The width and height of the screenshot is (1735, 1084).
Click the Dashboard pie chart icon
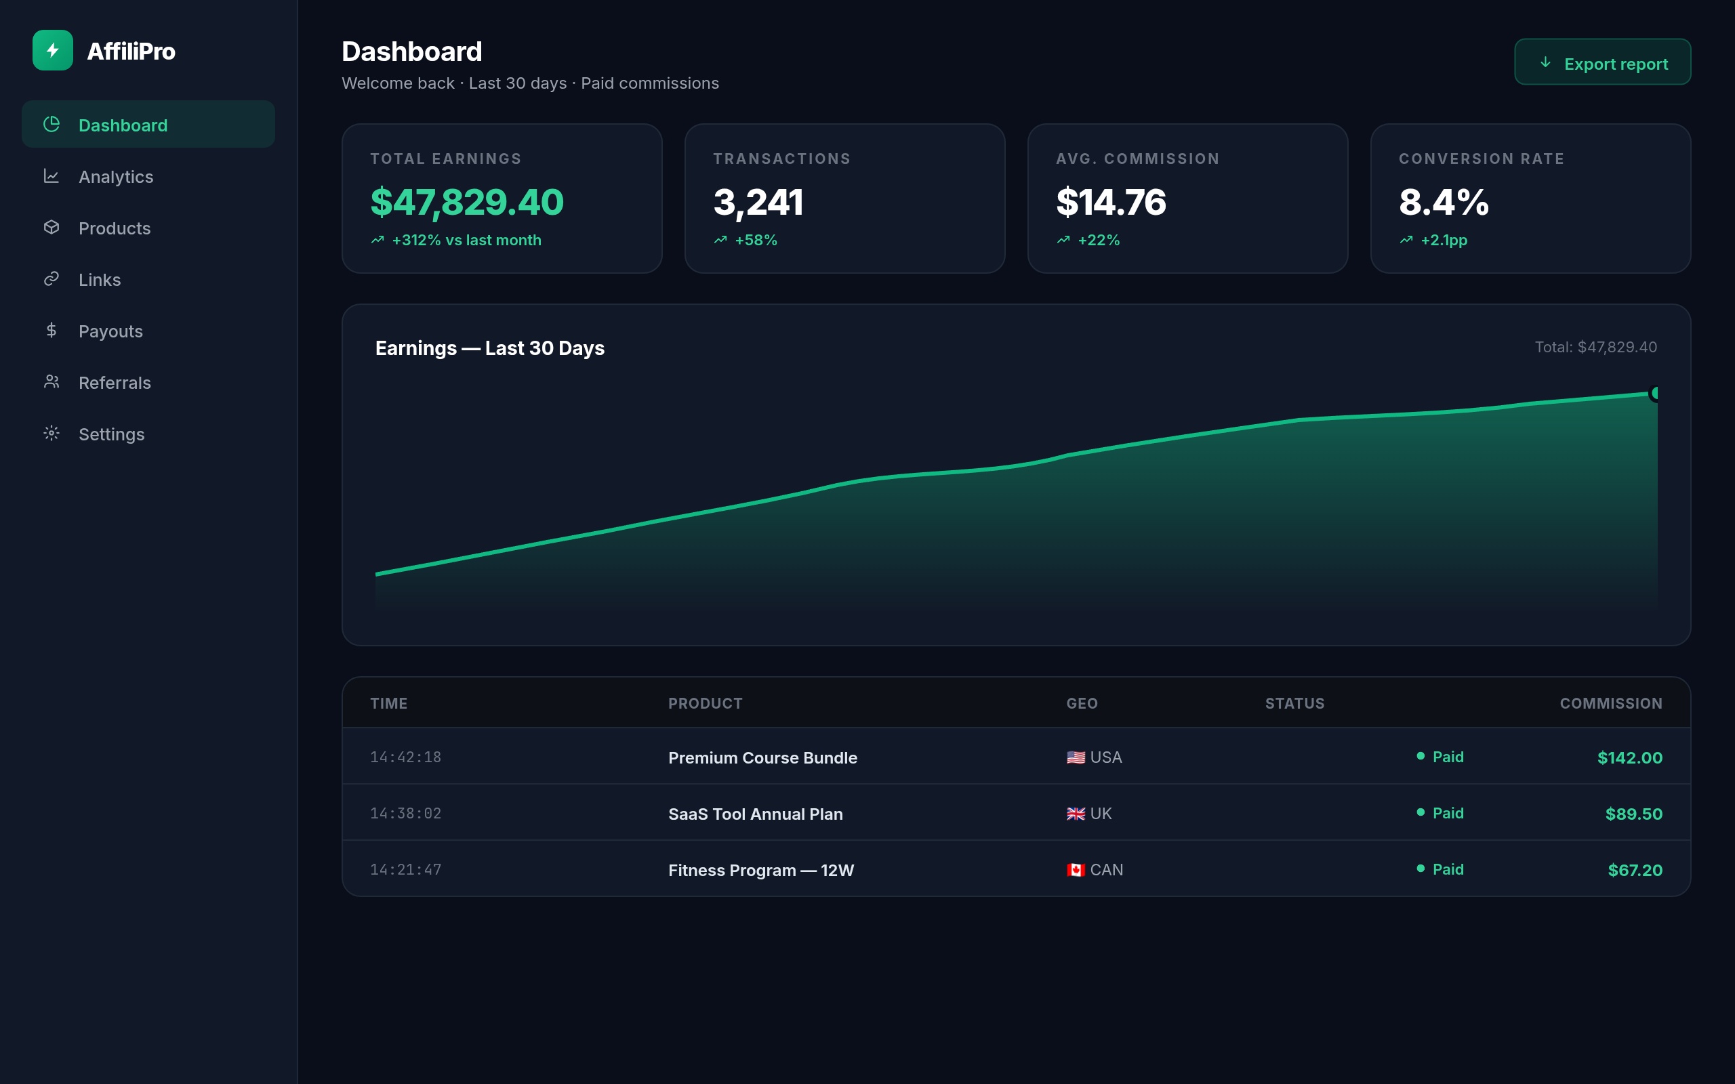[52, 124]
